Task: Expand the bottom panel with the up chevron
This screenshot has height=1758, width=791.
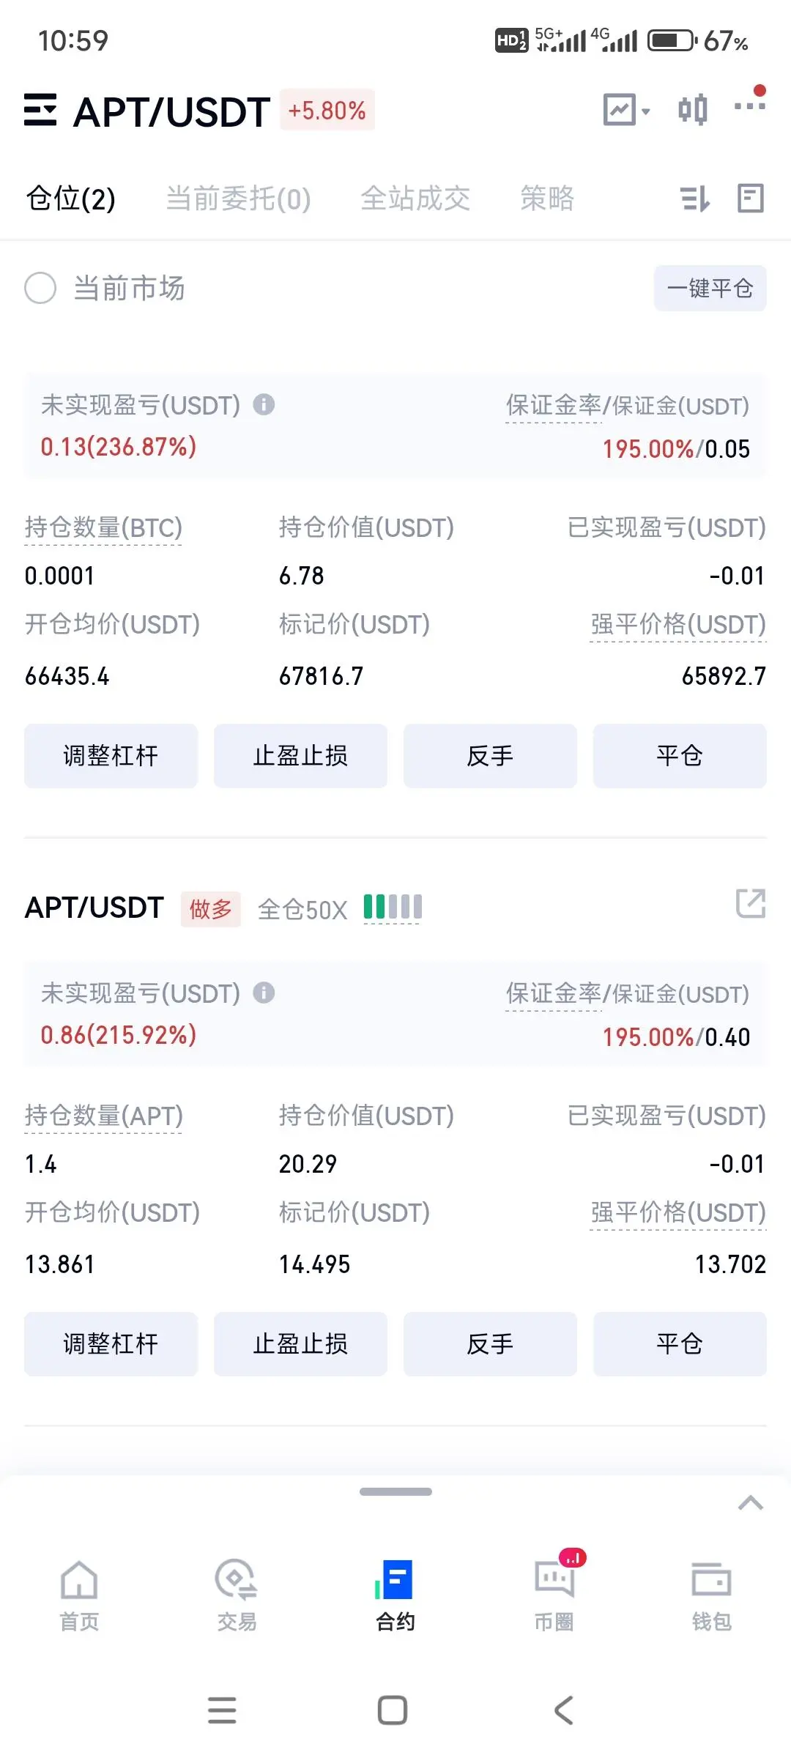Action: point(751,1504)
